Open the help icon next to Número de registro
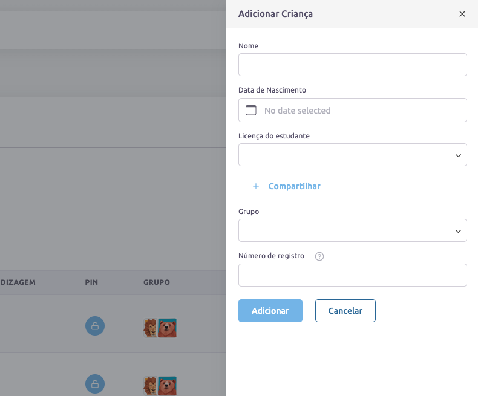The image size is (478, 396). point(319,256)
